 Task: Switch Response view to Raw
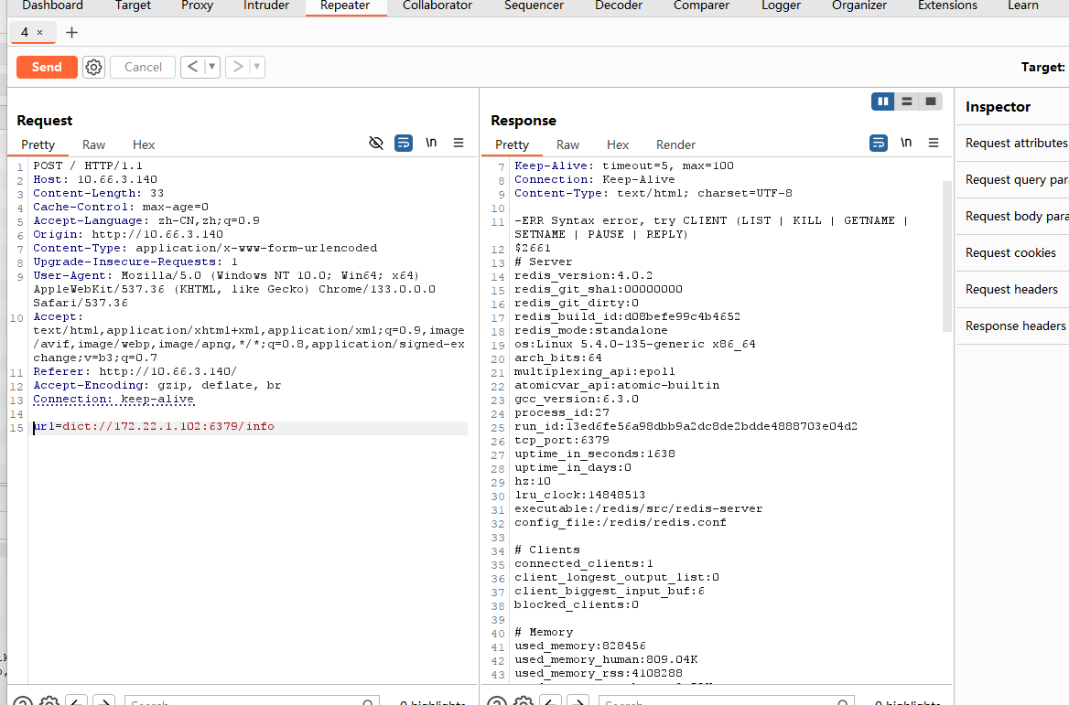point(567,144)
